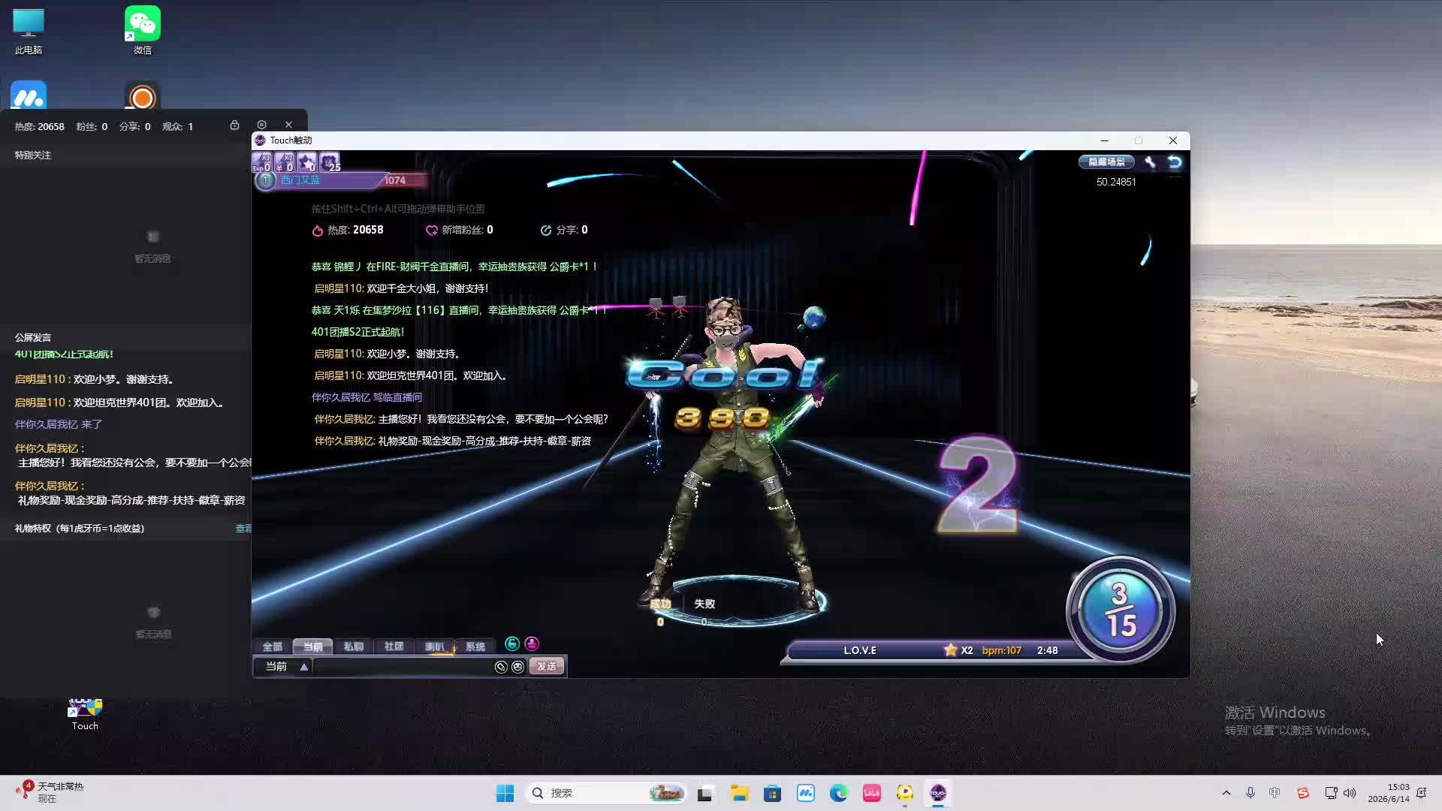Switch to the 全部 chat tab

pos(272,647)
